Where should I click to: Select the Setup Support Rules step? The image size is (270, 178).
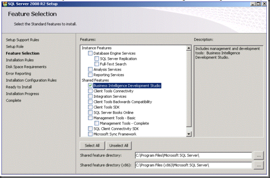(x=23, y=40)
